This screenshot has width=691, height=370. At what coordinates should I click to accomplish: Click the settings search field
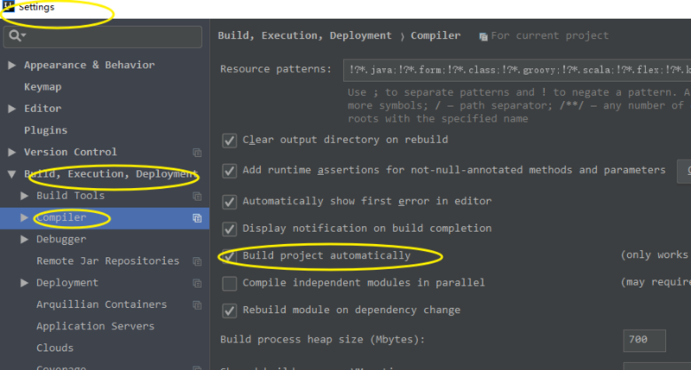point(103,36)
